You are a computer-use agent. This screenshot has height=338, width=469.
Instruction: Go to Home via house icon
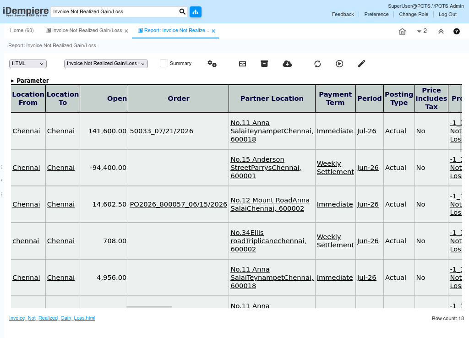pos(402,32)
